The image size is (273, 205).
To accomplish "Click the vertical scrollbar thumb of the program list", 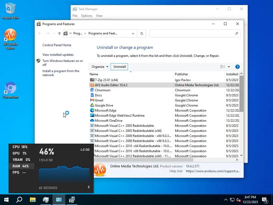I will coord(241,93).
